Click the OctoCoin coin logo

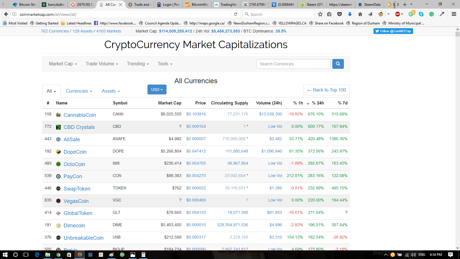tap(58, 164)
